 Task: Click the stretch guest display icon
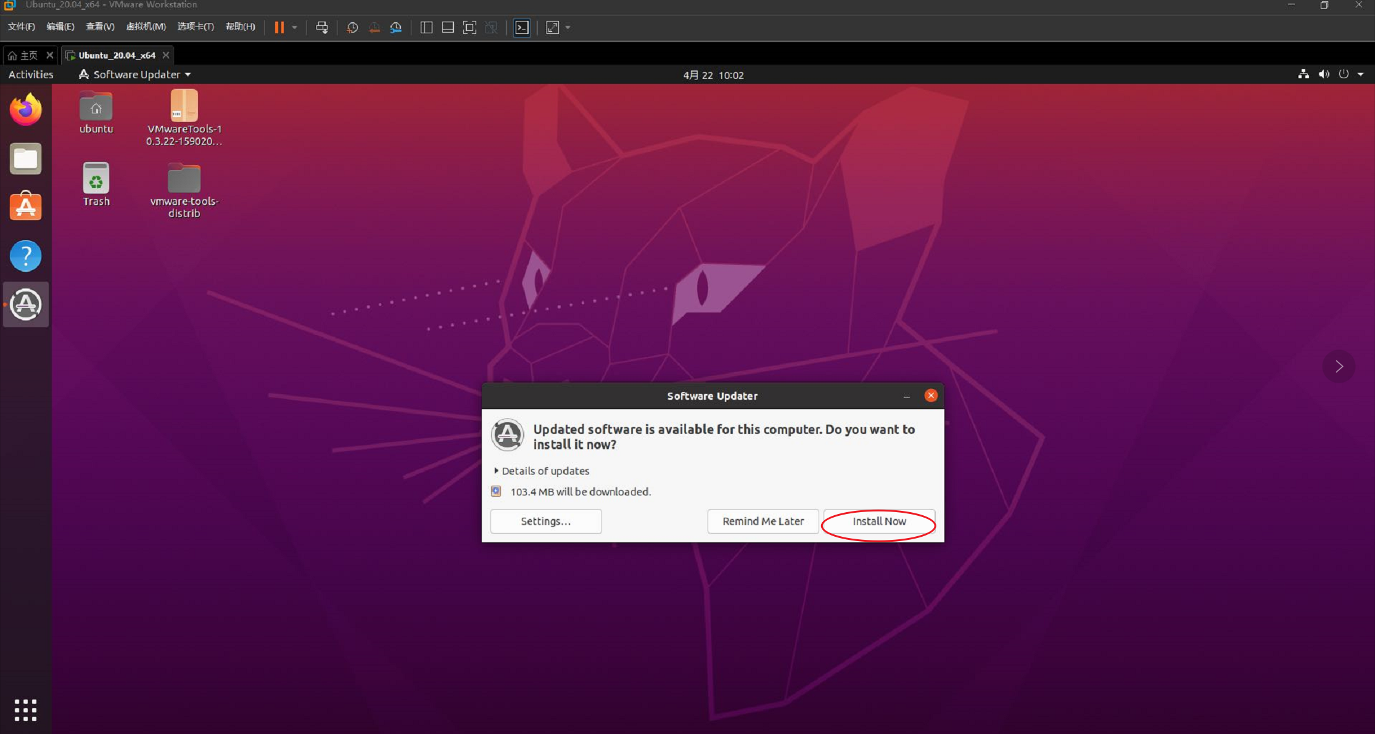click(553, 27)
